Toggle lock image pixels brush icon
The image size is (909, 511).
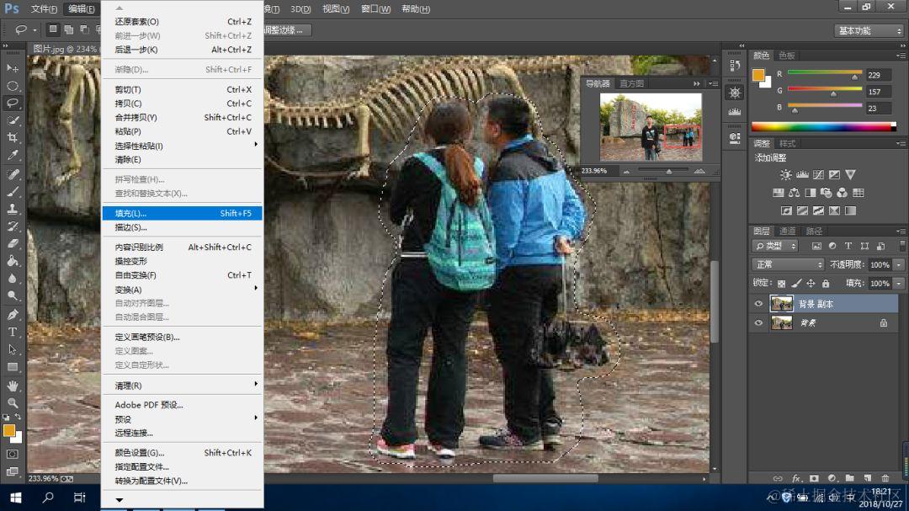(796, 283)
